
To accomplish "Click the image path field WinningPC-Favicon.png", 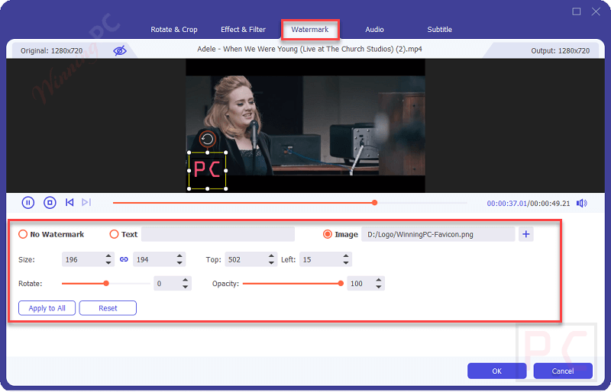I will coord(438,234).
